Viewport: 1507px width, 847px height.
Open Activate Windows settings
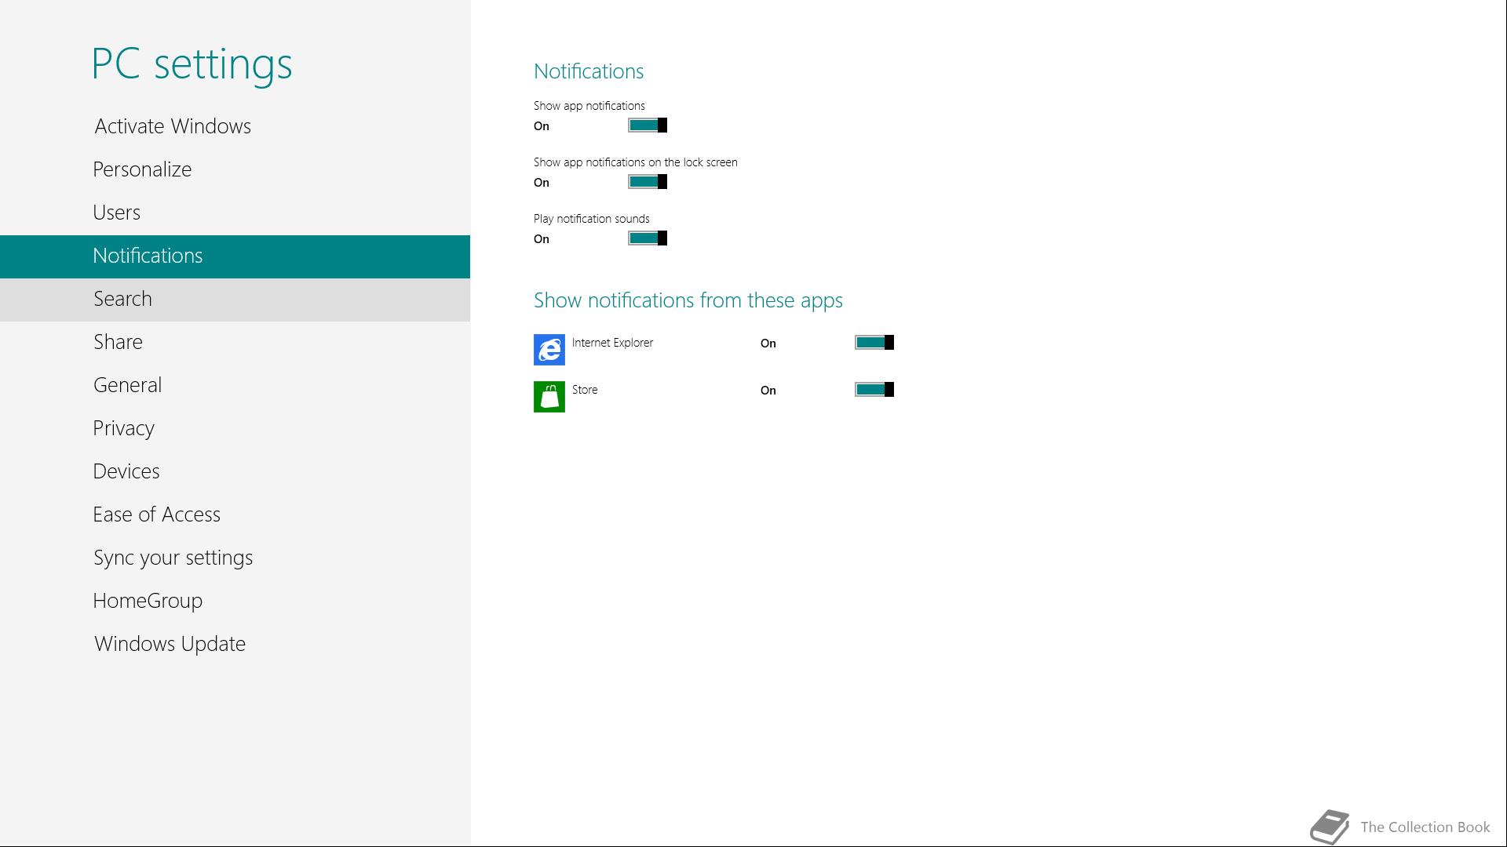(x=235, y=127)
